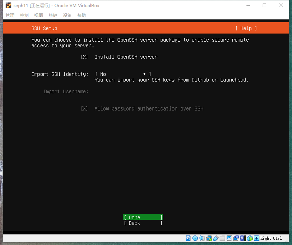Click the Done button
Viewport: 292px width, 245px height.
click(143, 217)
